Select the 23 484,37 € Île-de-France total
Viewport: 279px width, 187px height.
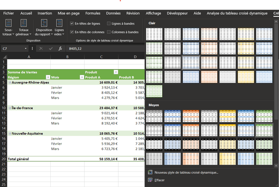click(x=101, y=108)
